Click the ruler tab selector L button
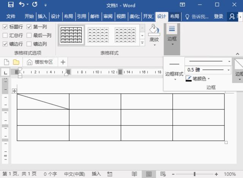The width and height of the screenshot is (243, 178). (x=5, y=72)
